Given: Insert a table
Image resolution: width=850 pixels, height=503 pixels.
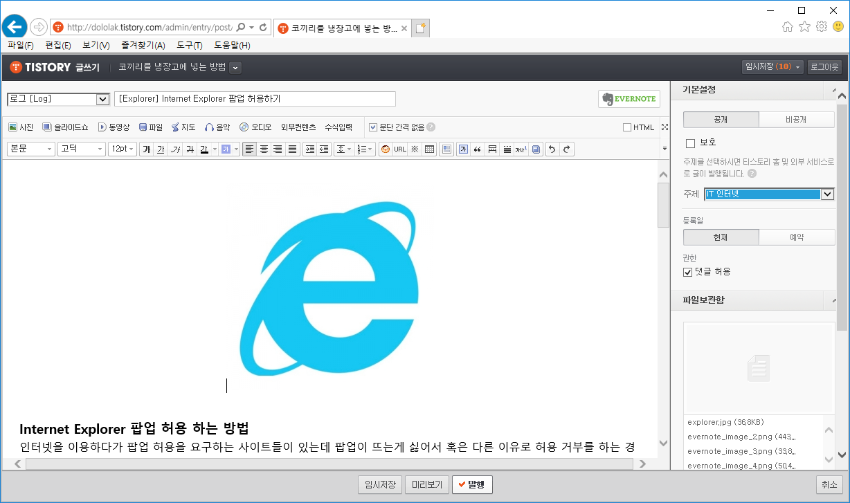Looking at the screenshot, I should click(x=429, y=149).
